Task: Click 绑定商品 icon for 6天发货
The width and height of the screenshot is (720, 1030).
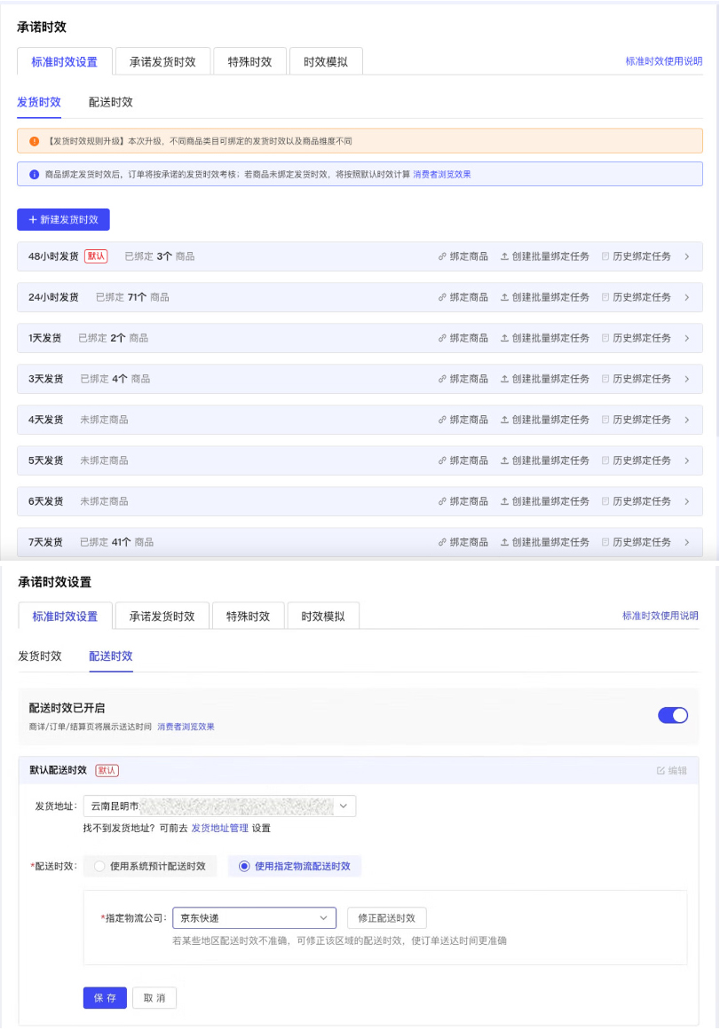Action: pyautogui.click(x=440, y=501)
